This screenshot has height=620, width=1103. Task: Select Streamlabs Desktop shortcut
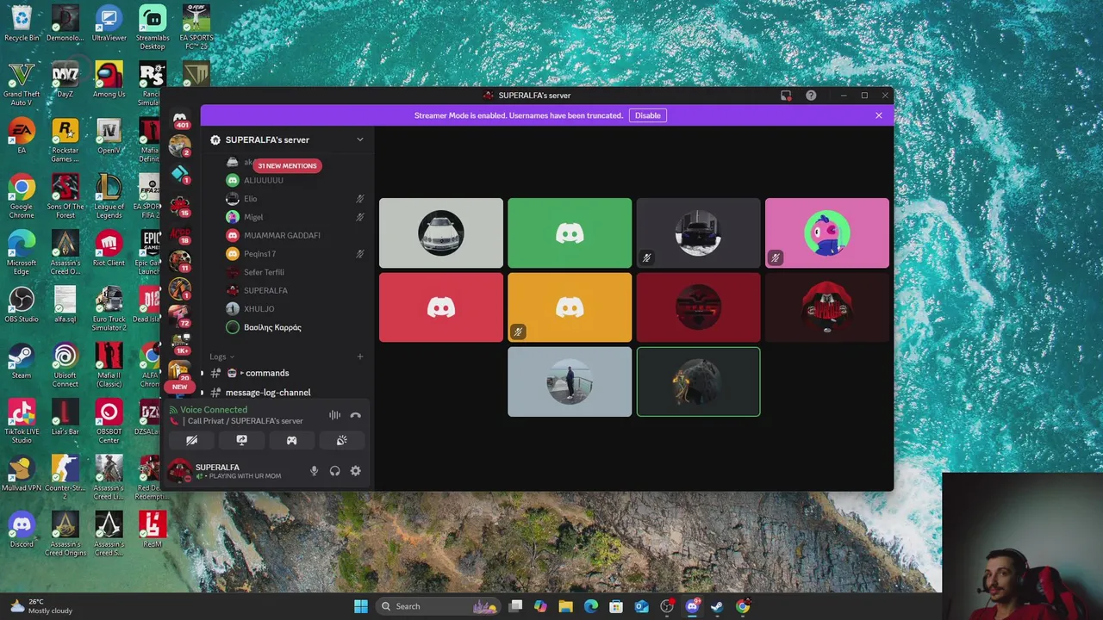point(153,28)
